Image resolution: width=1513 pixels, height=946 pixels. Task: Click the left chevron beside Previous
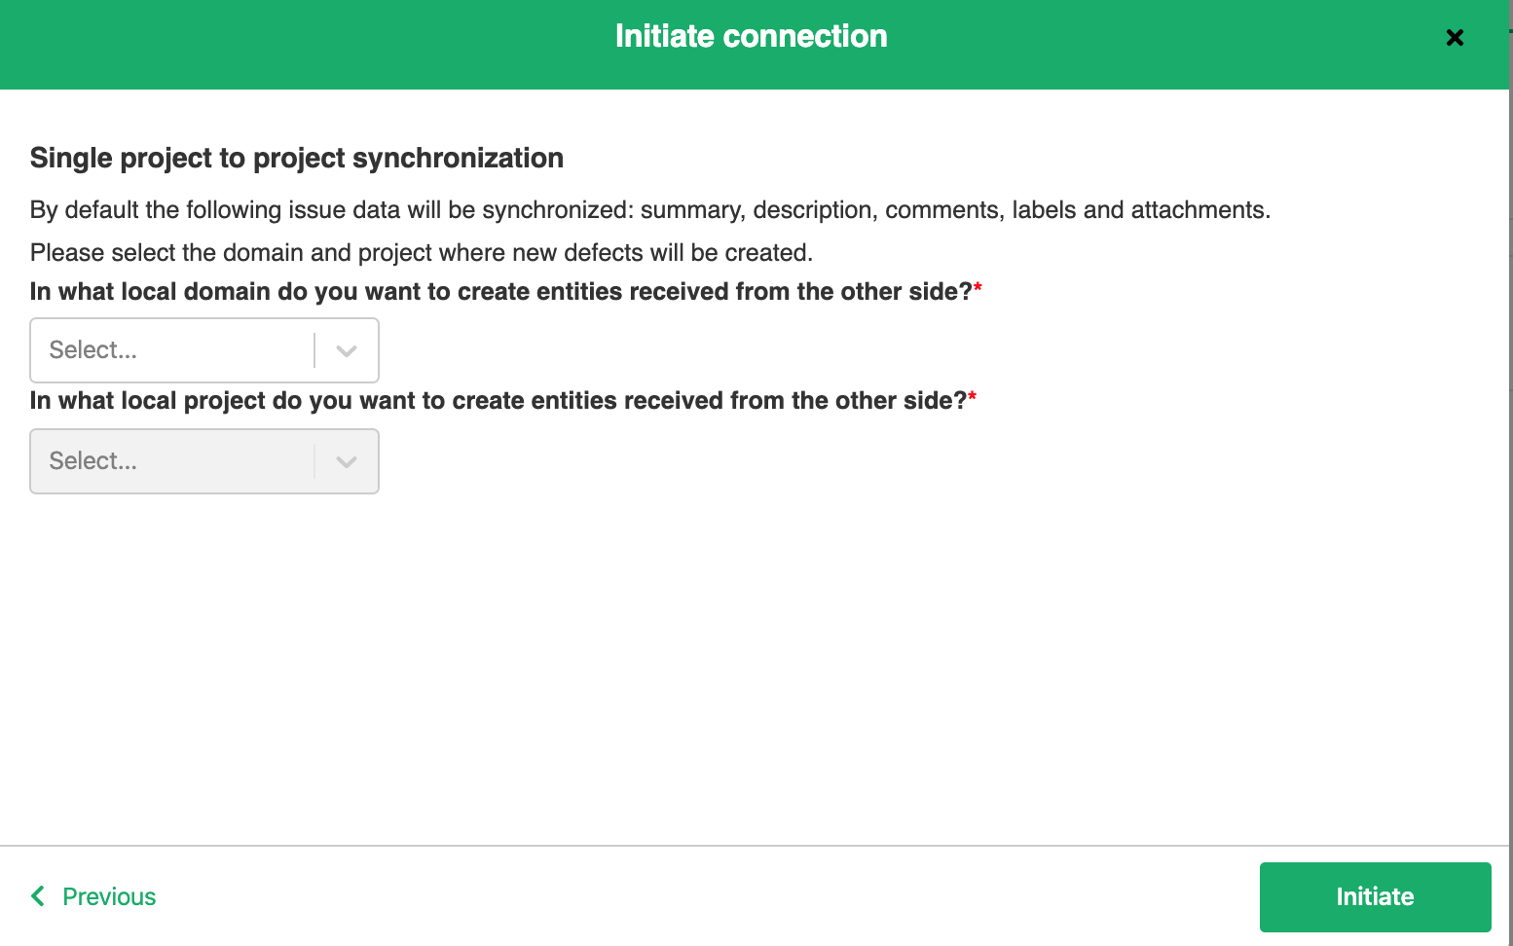pyautogui.click(x=38, y=895)
